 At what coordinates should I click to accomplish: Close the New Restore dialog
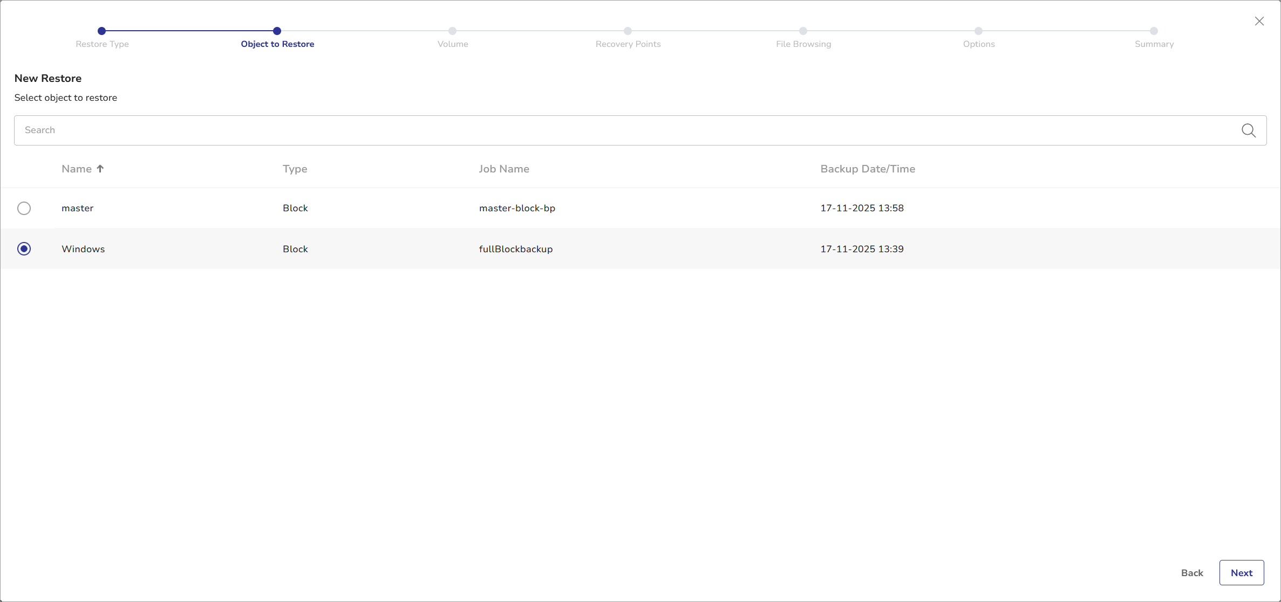[x=1259, y=21]
